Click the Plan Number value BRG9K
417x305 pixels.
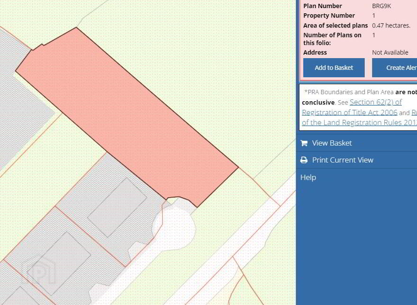click(x=381, y=6)
